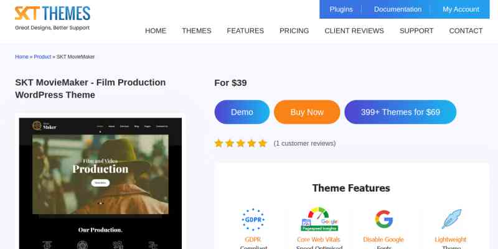Open the CONTACT page
Viewport: 498px width, 249px height.
tap(466, 31)
